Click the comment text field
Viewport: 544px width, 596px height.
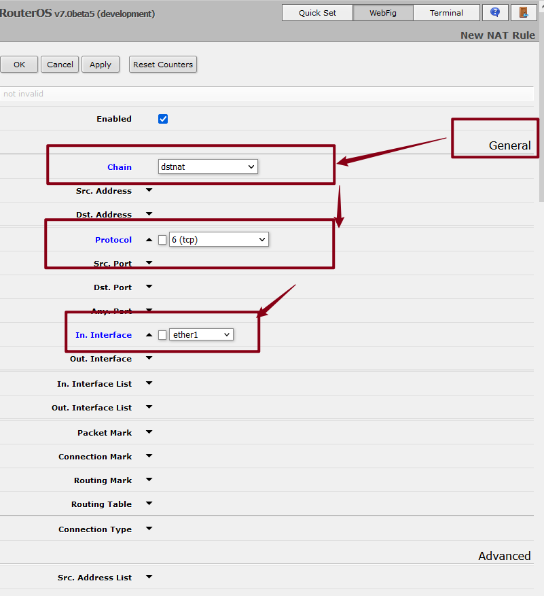point(266,94)
